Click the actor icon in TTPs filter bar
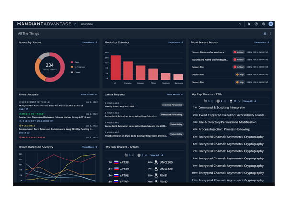 click(x=231, y=101)
